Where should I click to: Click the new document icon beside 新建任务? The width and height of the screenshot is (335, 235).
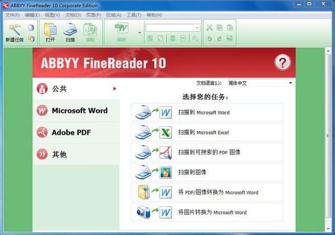31,27
